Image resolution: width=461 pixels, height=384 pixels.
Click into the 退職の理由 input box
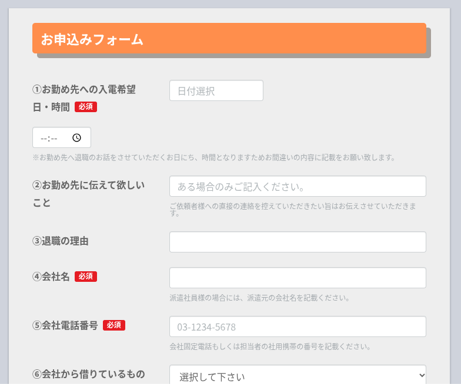click(x=298, y=242)
